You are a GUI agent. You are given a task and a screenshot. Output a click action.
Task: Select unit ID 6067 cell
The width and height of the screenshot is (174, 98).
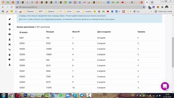pyautogui.click(x=22, y=38)
